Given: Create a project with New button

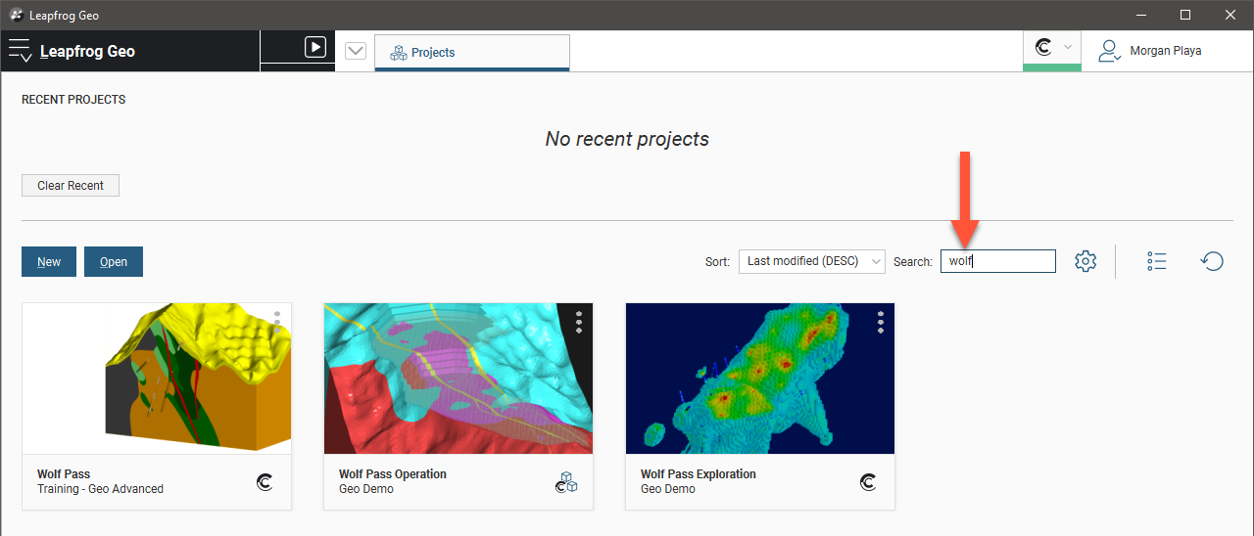Looking at the screenshot, I should point(49,261).
